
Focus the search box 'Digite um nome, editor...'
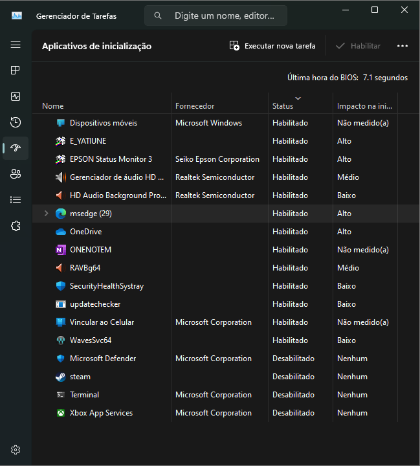[x=216, y=16]
